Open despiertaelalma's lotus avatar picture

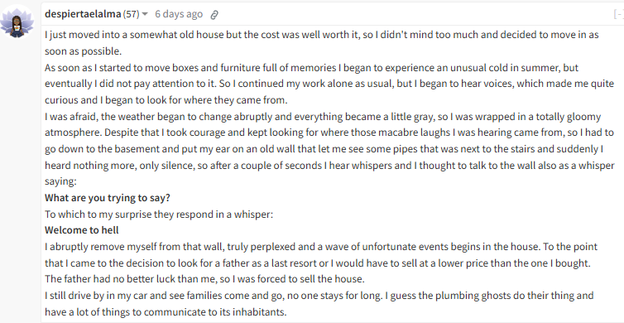[x=17, y=22]
